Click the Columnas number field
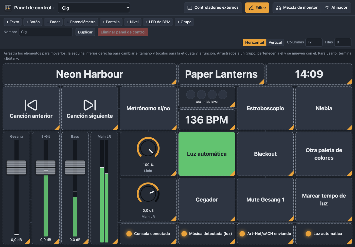Screen dimensions: 355x247 [x=314, y=42]
